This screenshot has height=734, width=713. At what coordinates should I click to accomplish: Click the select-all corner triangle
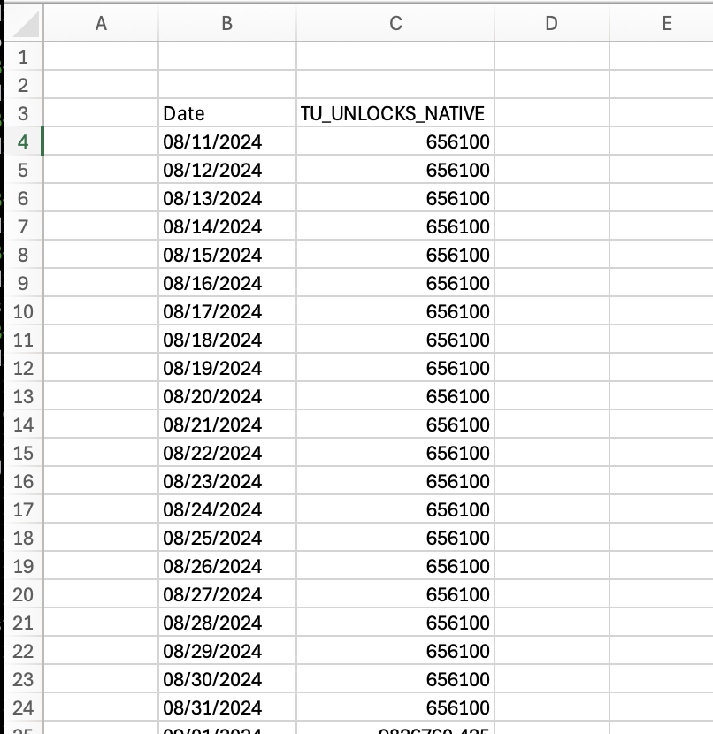pyautogui.click(x=26, y=24)
